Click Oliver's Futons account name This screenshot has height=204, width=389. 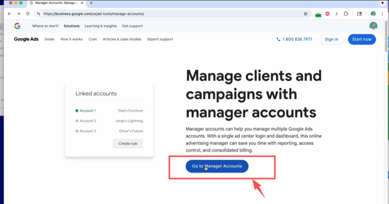(131, 131)
